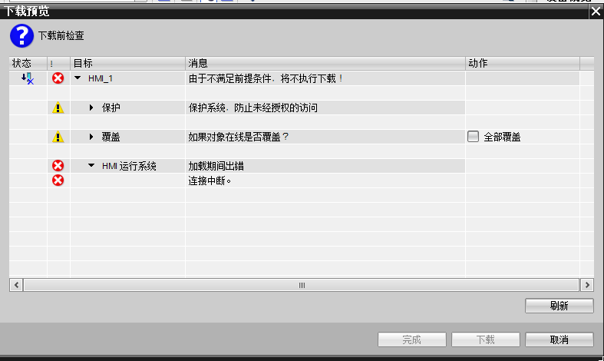Click the 下载 download button
This screenshot has width=604, height=361.
coord(485,339)
